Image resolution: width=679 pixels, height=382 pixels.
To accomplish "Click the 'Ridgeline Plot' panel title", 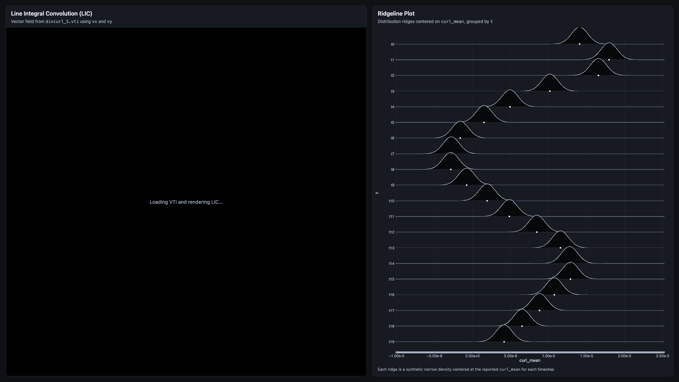I will [396, 13].
